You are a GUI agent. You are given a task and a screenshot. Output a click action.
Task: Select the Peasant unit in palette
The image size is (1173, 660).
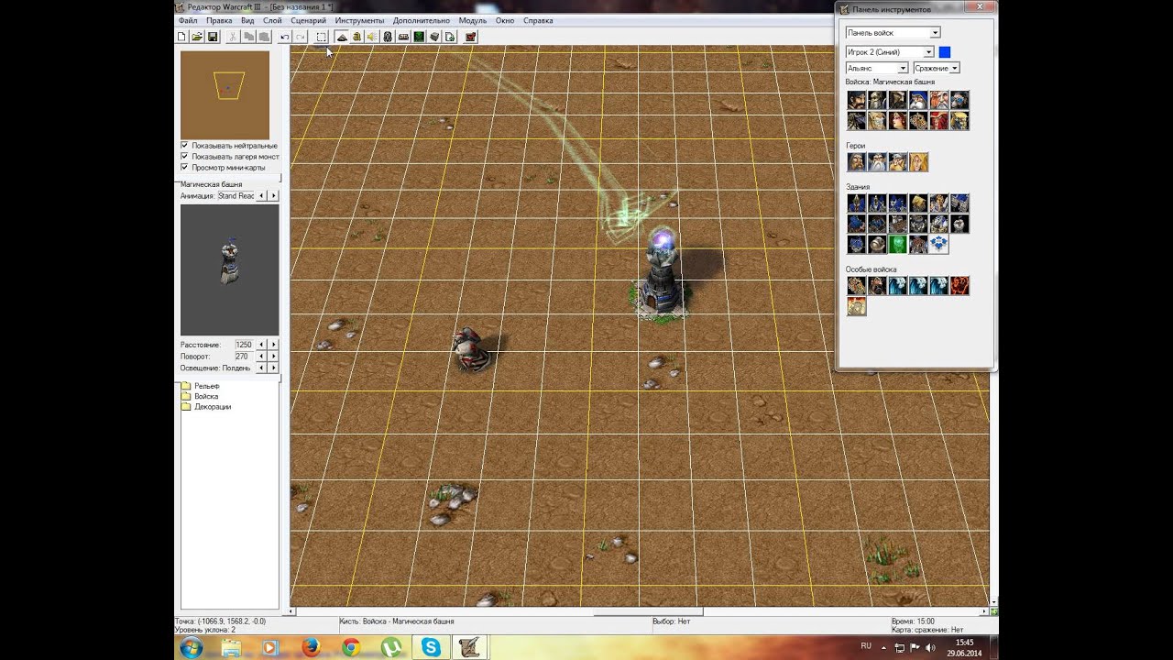(x=857, y=100)
